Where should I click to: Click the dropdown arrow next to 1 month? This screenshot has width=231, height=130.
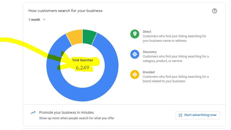coord(44,20)
